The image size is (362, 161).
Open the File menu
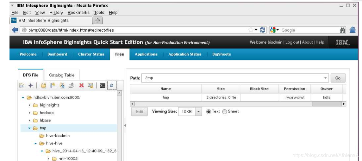(15, 13)
